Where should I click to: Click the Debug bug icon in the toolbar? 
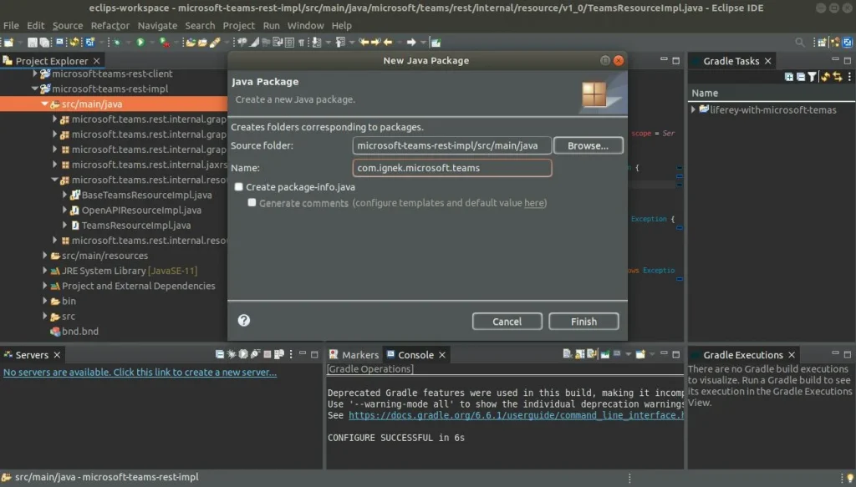click(115, 42)
